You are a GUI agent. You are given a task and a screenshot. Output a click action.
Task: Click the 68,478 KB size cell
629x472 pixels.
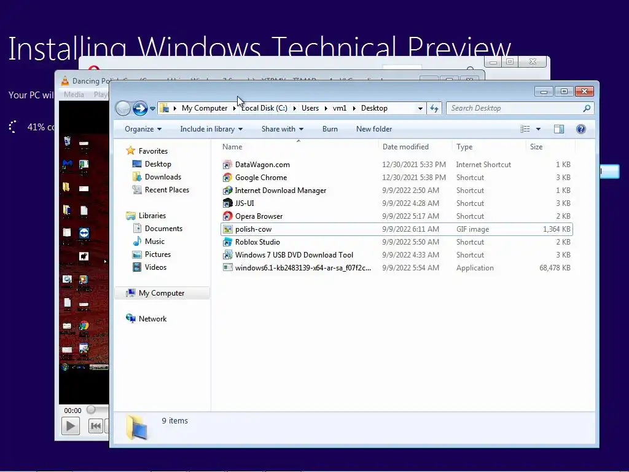pyautogui.click(x=555, y=268)
